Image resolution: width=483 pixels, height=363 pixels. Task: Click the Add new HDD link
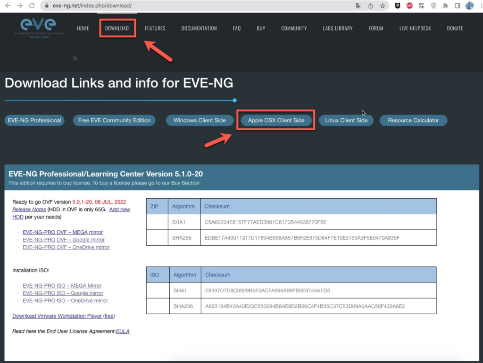pyautogui.click(x=119, y=210)
